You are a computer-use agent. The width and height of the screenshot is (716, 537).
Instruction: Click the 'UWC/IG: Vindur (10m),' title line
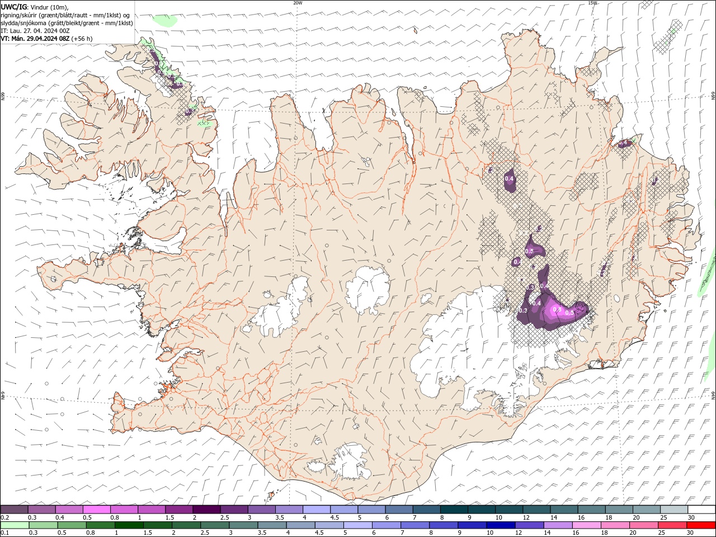(x=35, y=7)
